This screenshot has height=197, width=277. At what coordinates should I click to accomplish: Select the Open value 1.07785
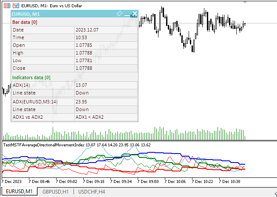click(x=84, y=45)
